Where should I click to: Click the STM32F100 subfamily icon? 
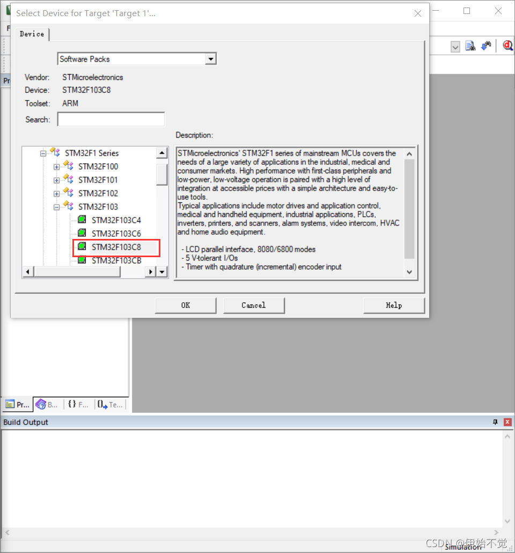(69, 166)
